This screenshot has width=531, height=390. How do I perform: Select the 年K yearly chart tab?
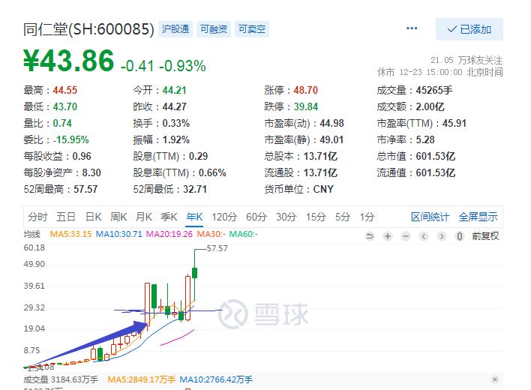click(x=194, y=217)
